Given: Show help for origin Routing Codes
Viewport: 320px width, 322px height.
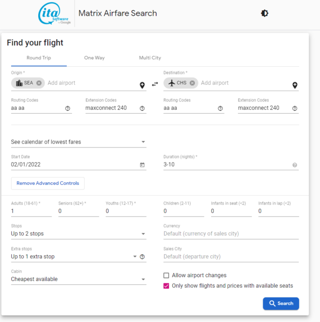Looking at the screenshot, I should point(68,108).
